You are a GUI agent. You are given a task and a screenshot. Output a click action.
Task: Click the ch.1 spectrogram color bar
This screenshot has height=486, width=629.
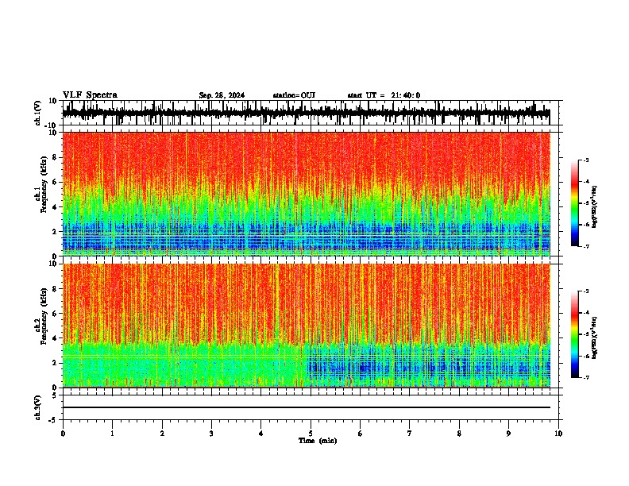(575, 203)
